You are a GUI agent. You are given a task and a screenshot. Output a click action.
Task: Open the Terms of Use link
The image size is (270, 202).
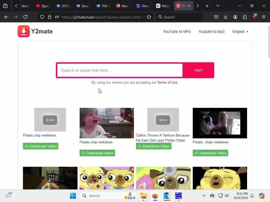(x=167, y=82)
